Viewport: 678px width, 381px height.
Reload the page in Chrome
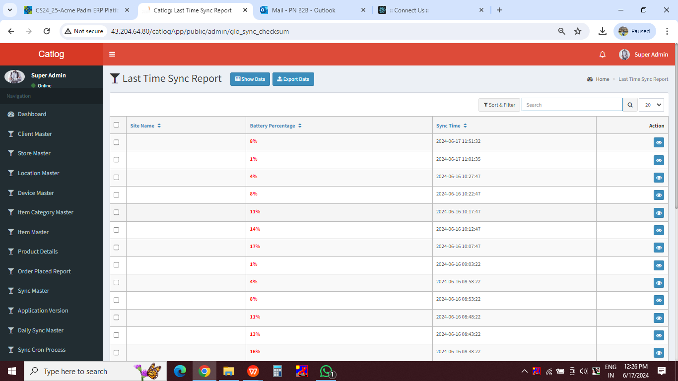47,31
